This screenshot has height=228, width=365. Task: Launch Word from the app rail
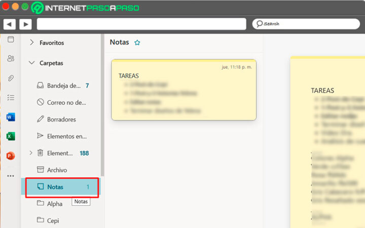[11, 117]
